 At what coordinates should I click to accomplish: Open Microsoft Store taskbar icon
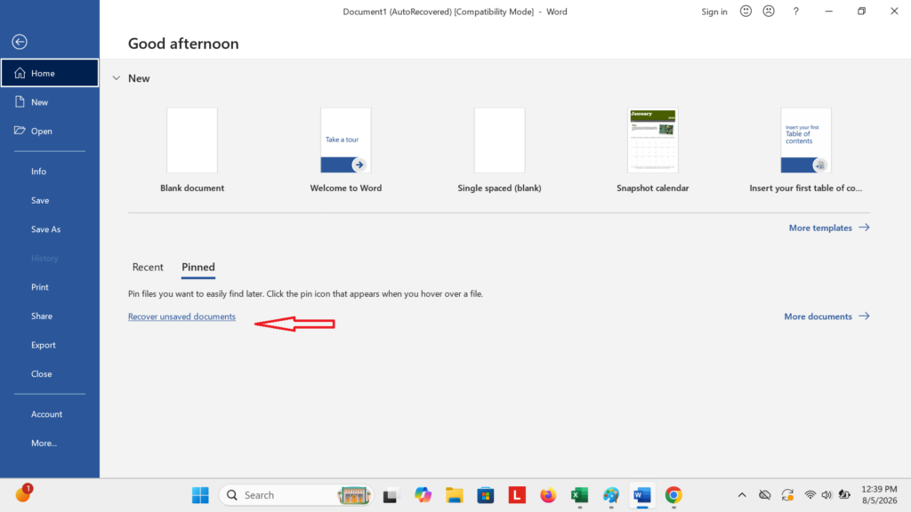486,495
